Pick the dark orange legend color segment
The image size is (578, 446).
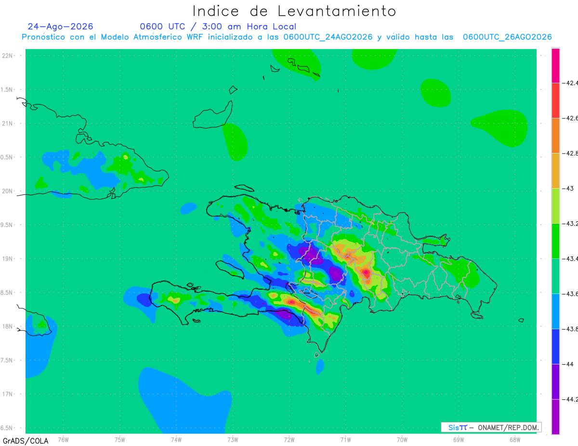(555, 135)
